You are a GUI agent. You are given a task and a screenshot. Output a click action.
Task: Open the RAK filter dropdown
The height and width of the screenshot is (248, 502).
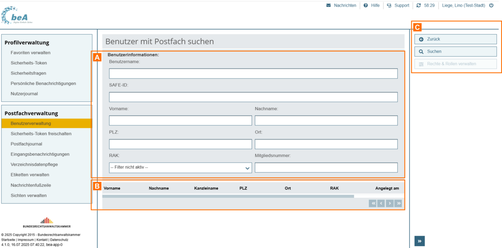tap(180, 168)
